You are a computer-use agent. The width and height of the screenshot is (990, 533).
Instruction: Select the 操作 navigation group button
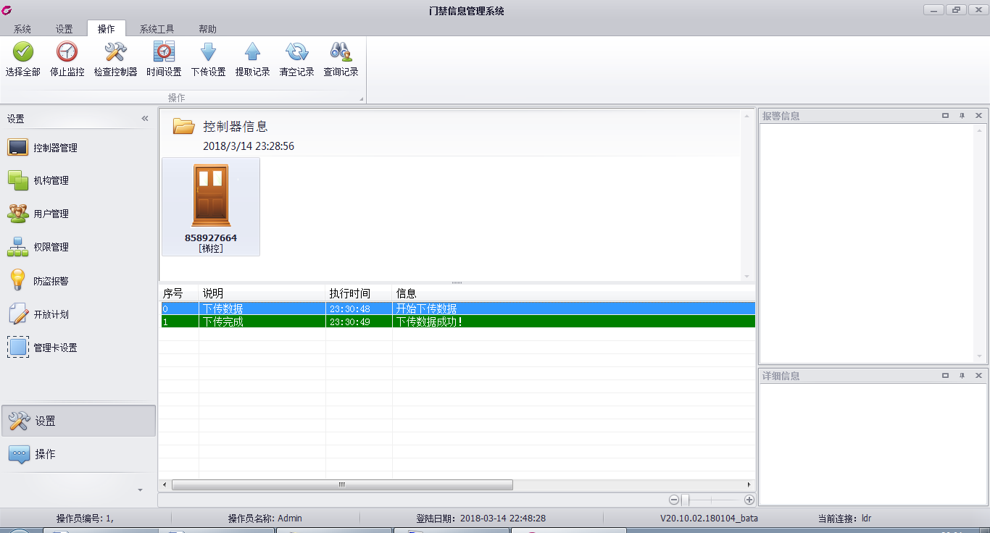click(x=78, y=454)
